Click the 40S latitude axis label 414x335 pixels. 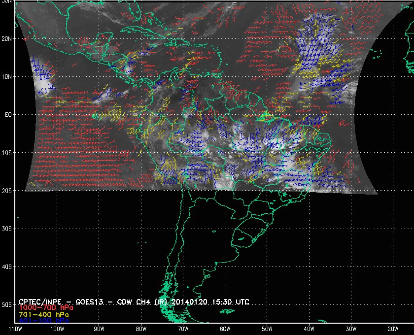tap(7, 267)
